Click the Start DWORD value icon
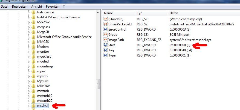The height and width of the screenshot is (110, 240). click(106, 45)
